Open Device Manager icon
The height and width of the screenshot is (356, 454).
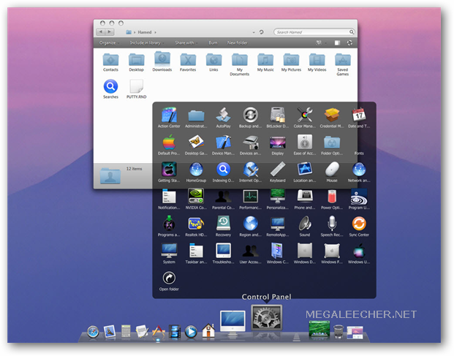click(x=223, y=143)
